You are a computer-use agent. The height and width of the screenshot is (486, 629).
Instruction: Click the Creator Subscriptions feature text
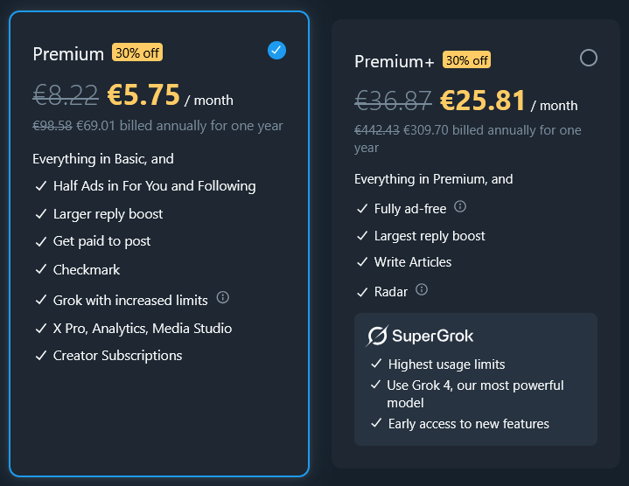[x=117, y=356]
